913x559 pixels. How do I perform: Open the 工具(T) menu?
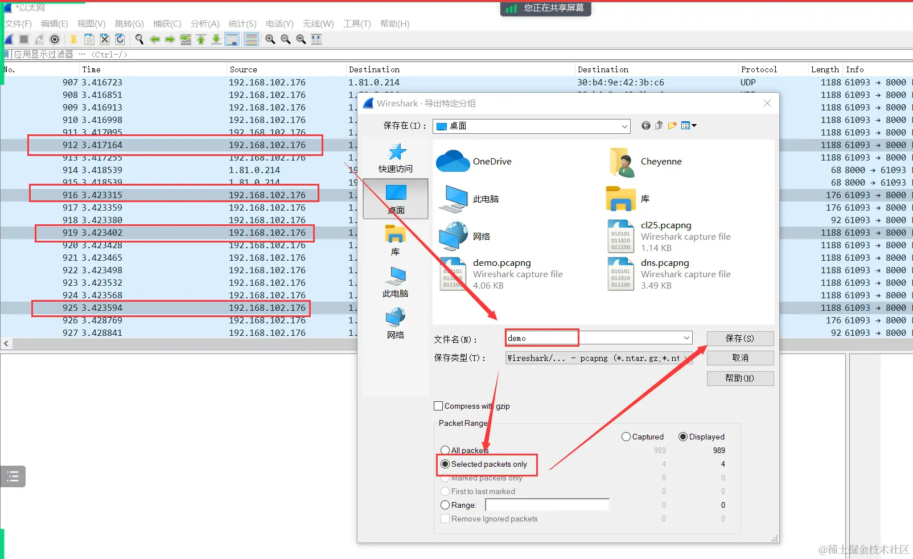[357, 24]
